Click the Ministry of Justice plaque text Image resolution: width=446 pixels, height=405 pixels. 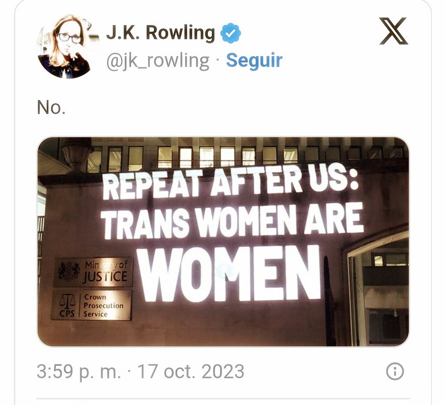(105, 271)
